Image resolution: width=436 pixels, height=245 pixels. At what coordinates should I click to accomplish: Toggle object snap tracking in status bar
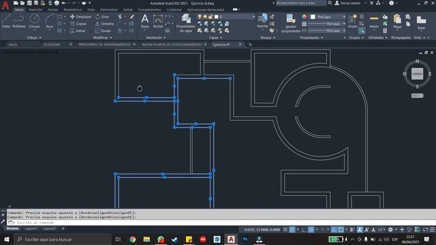click(x=334, y=229)
